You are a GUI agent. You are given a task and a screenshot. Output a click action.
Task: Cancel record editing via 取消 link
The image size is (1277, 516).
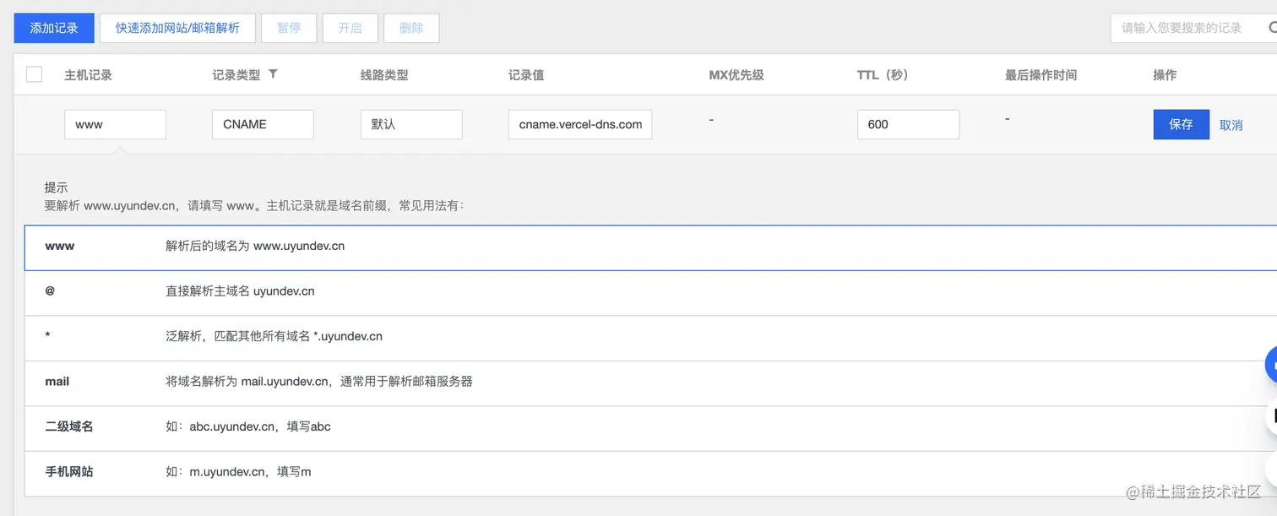click(1231, 124)
